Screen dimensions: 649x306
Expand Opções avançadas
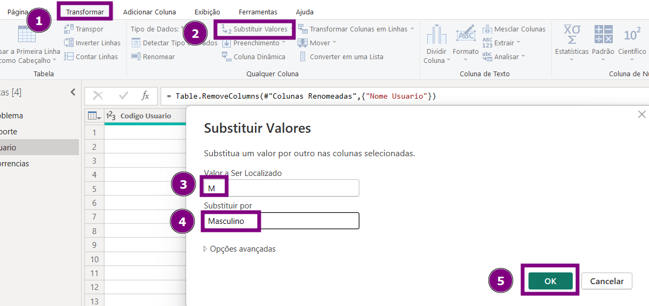tap(240, 249)
